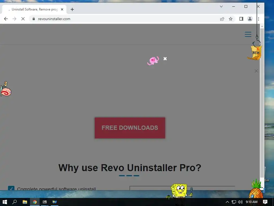Open Windows taskbar search
The image size is (274, 206).
[x=14, y=202]
